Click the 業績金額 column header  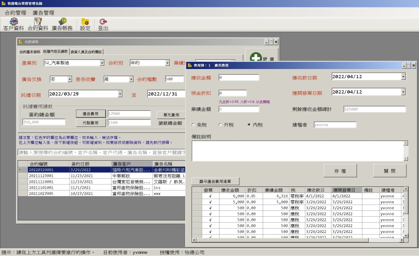click(276, 190)
